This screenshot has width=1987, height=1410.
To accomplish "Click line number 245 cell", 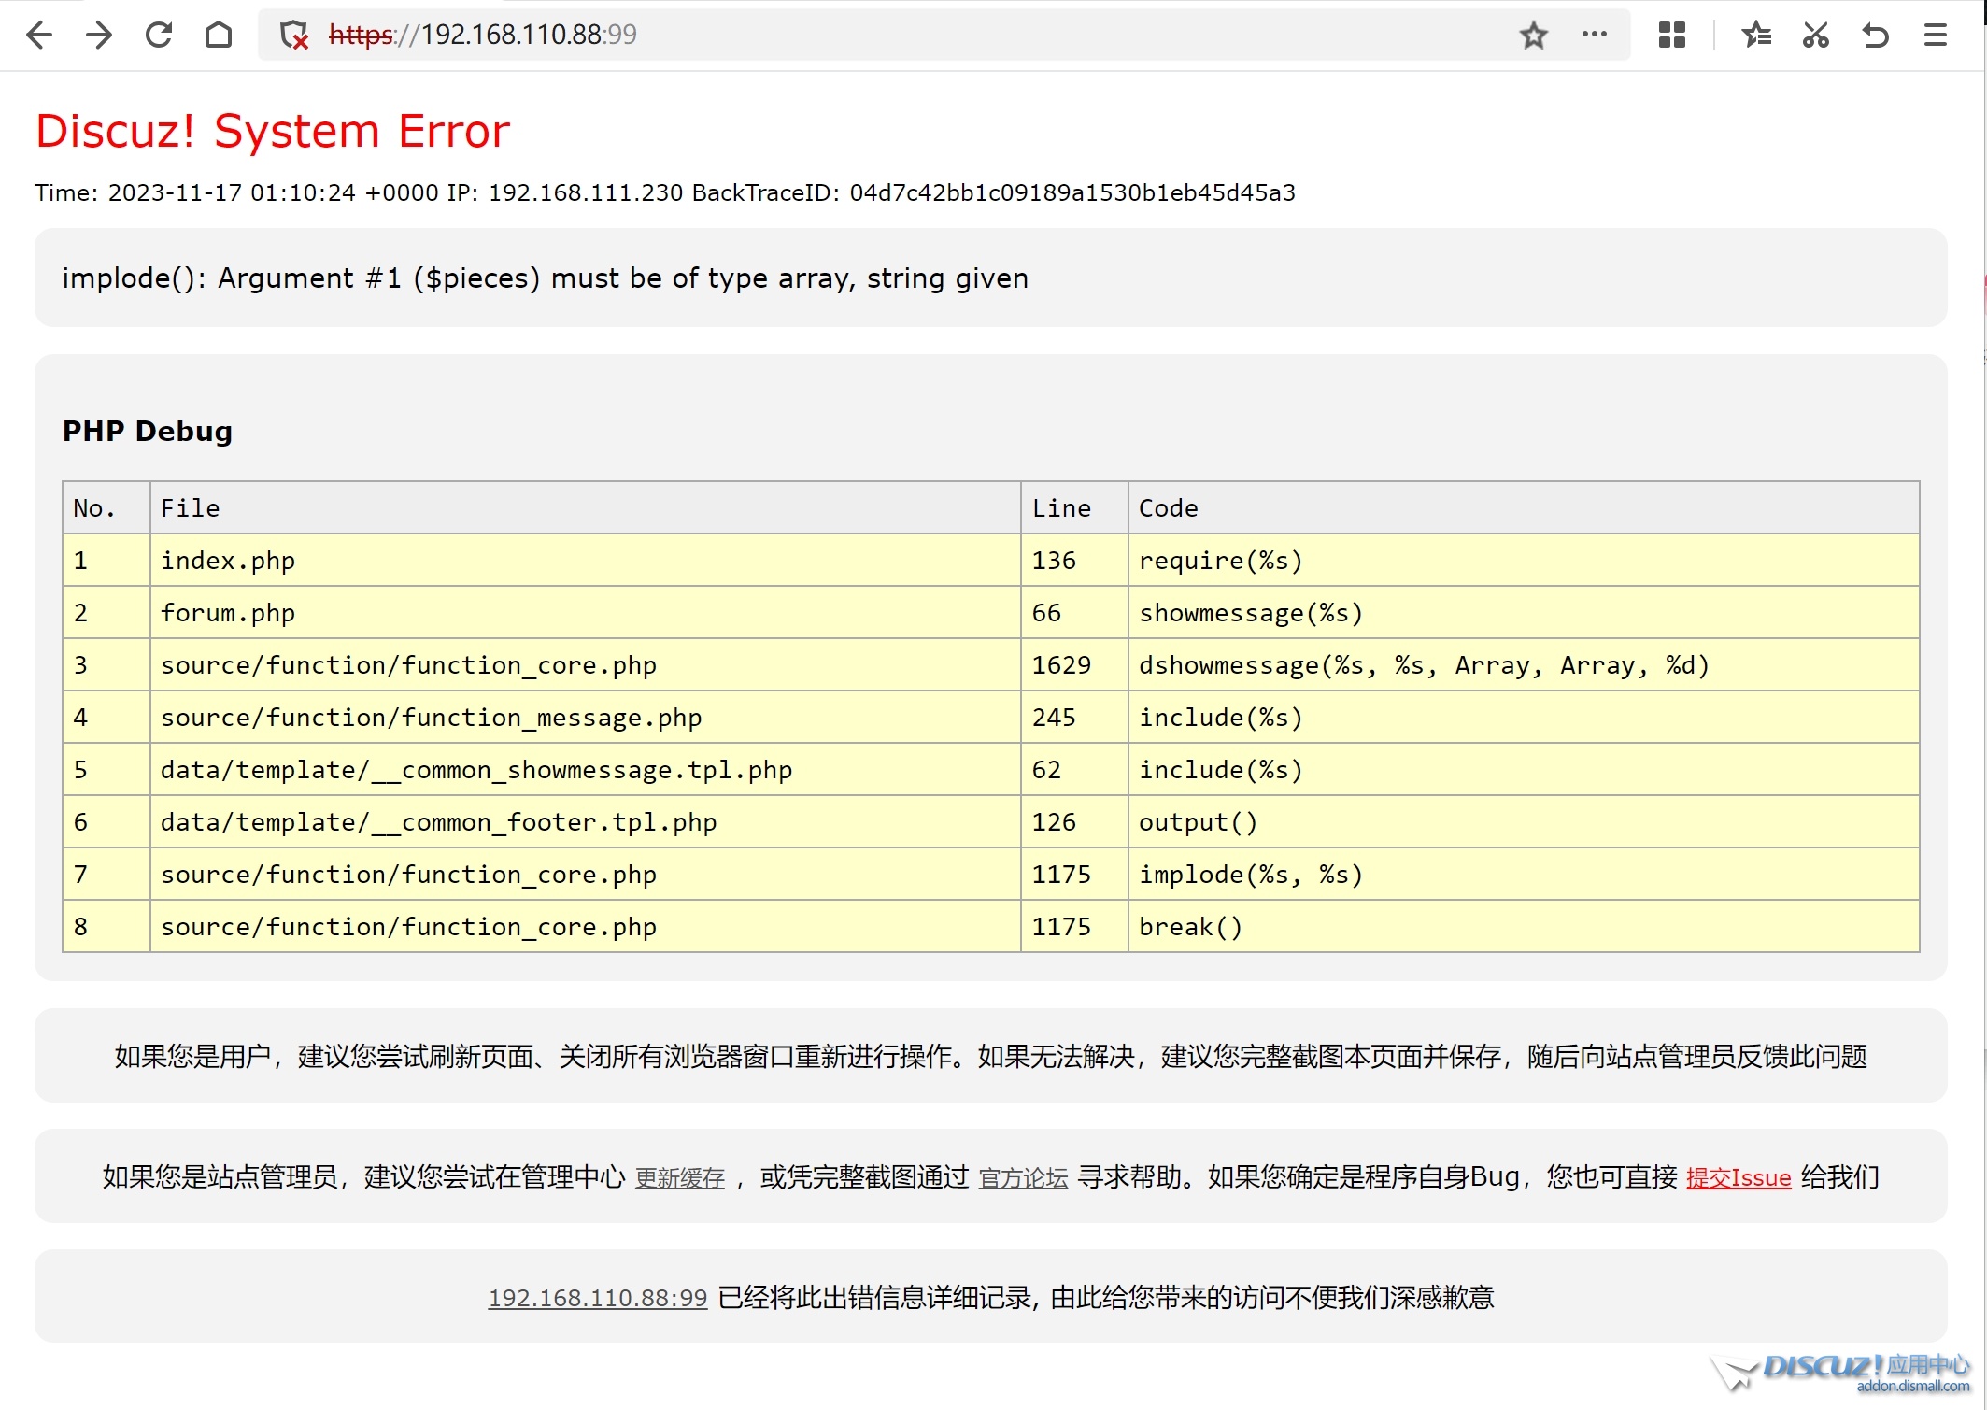I will coord(1074,718).
